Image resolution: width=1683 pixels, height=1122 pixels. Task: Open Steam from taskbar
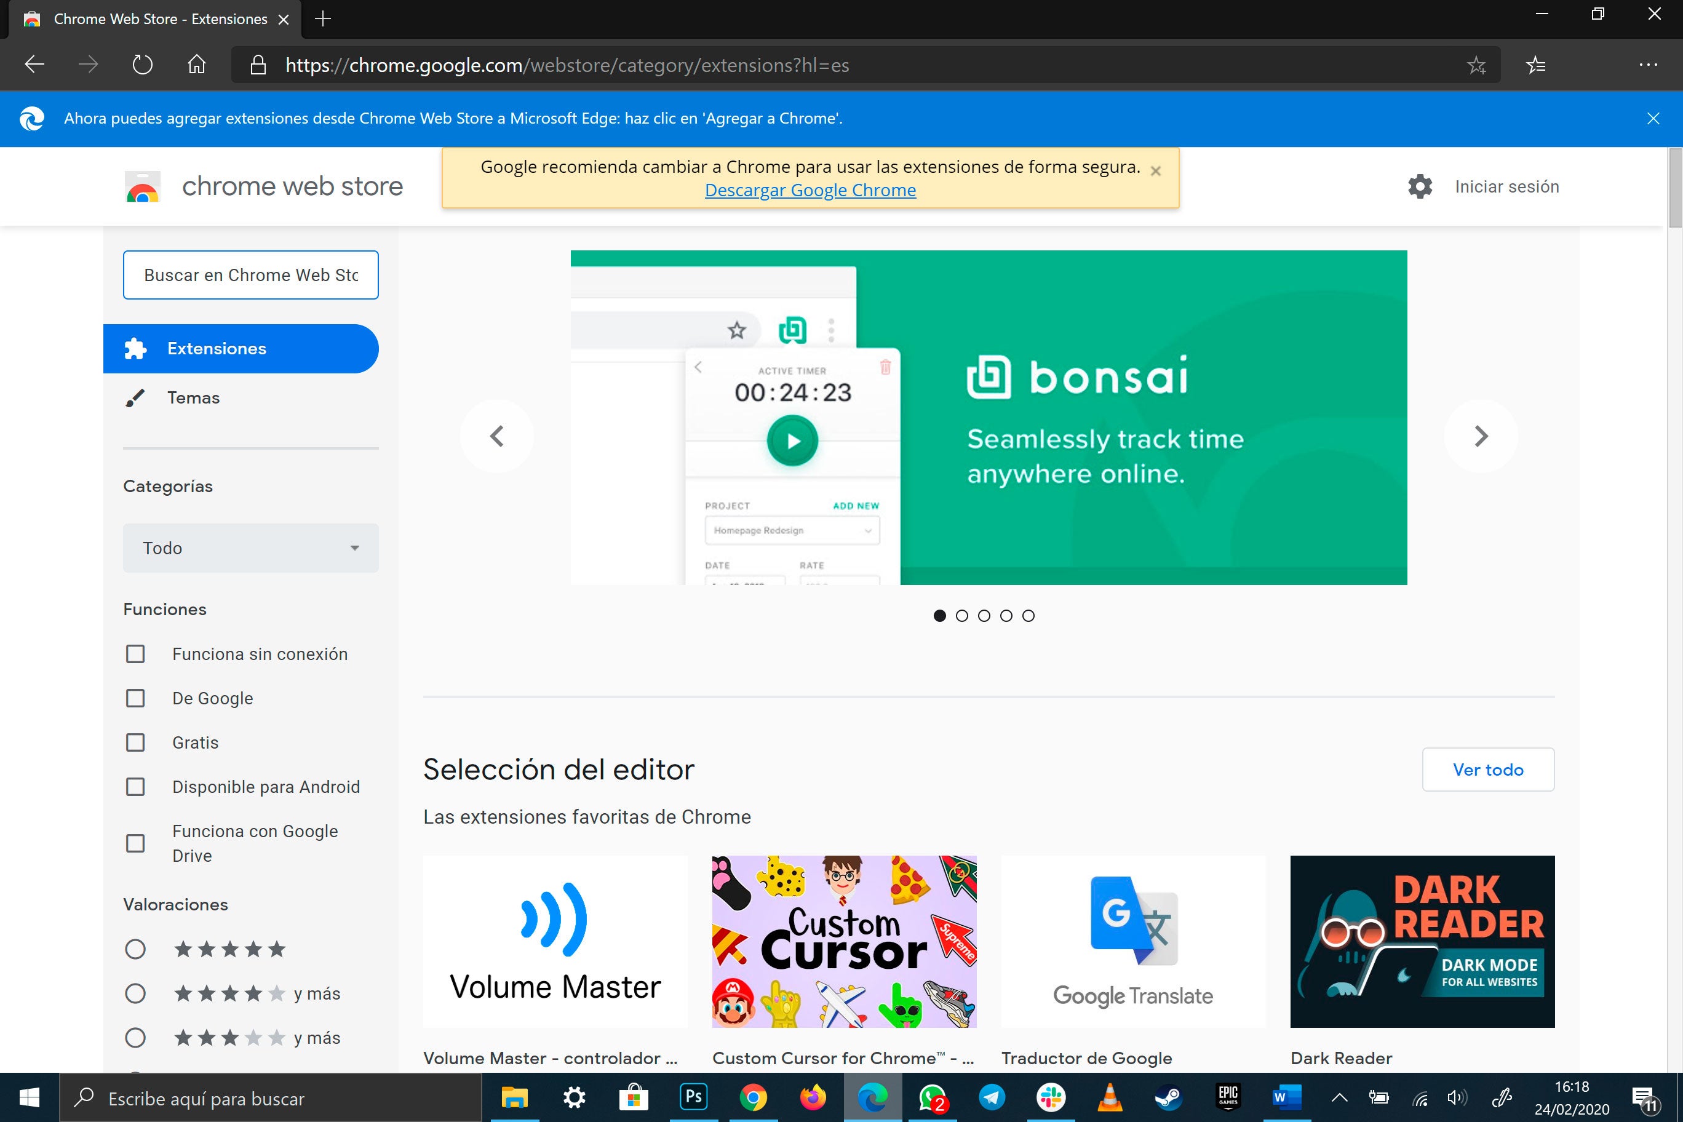click(1169, 1097)
